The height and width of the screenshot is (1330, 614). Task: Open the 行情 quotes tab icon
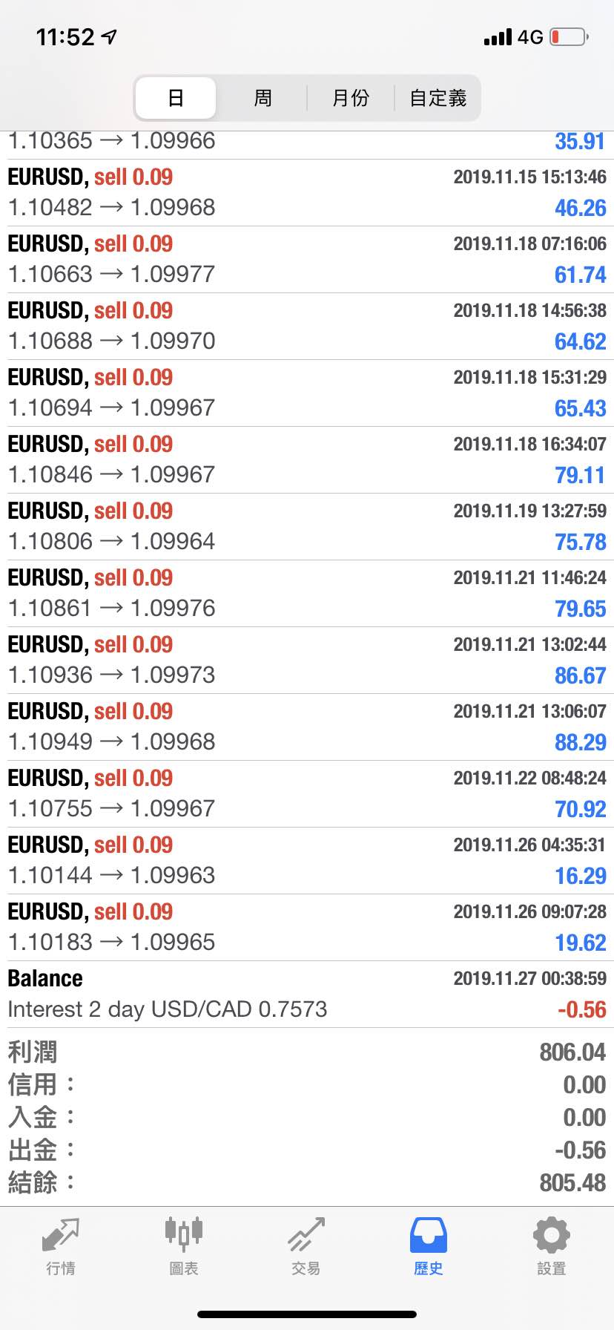(61, 1235)
